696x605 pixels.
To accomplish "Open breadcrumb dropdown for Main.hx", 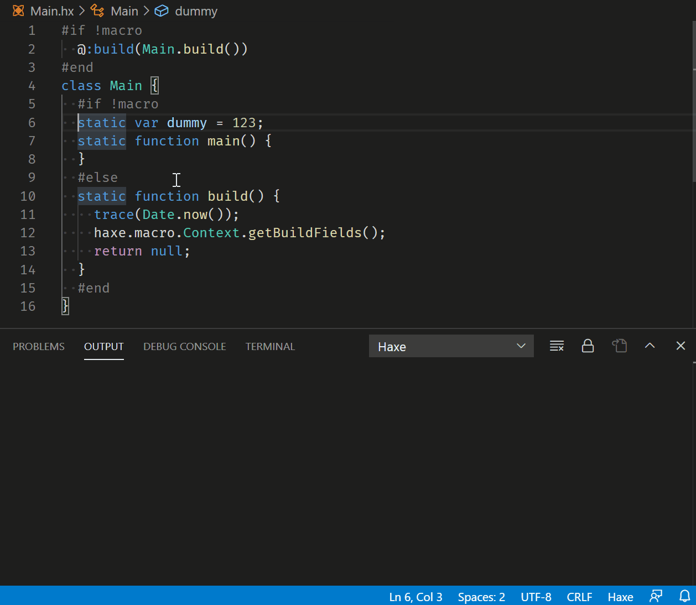I will tap(52, 11).
